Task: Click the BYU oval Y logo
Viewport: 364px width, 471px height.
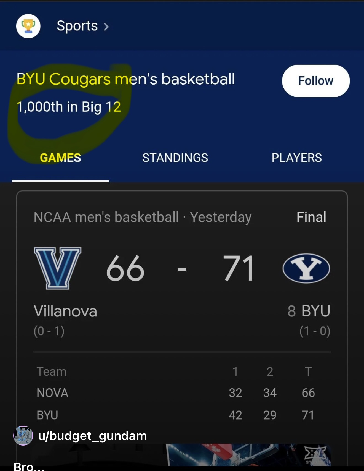Action: (306, 268)
